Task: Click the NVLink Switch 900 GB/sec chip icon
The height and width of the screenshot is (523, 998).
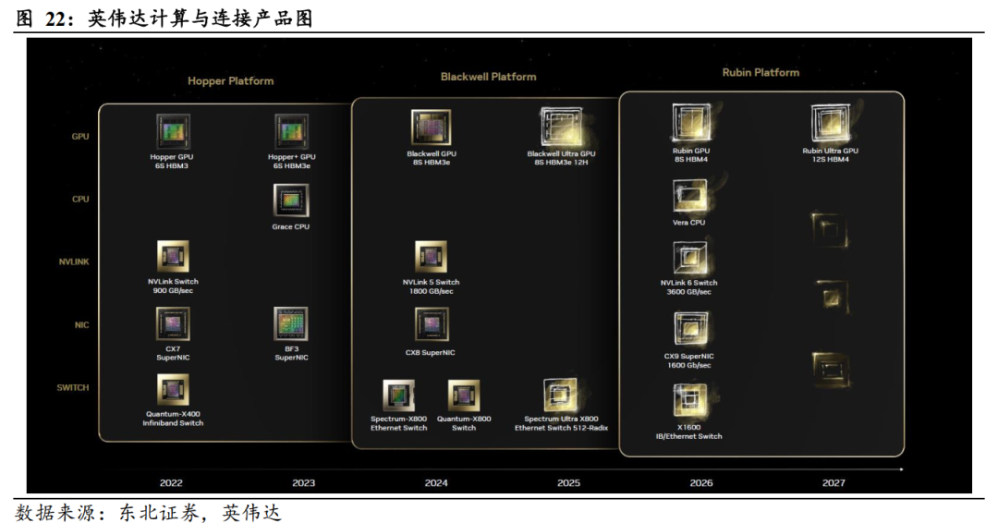Action: pyautogui.click(x=173, y=256)
